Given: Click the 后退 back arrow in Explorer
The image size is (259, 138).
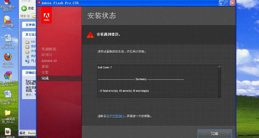Looking at the screenshot, I should tap(24, 8).
